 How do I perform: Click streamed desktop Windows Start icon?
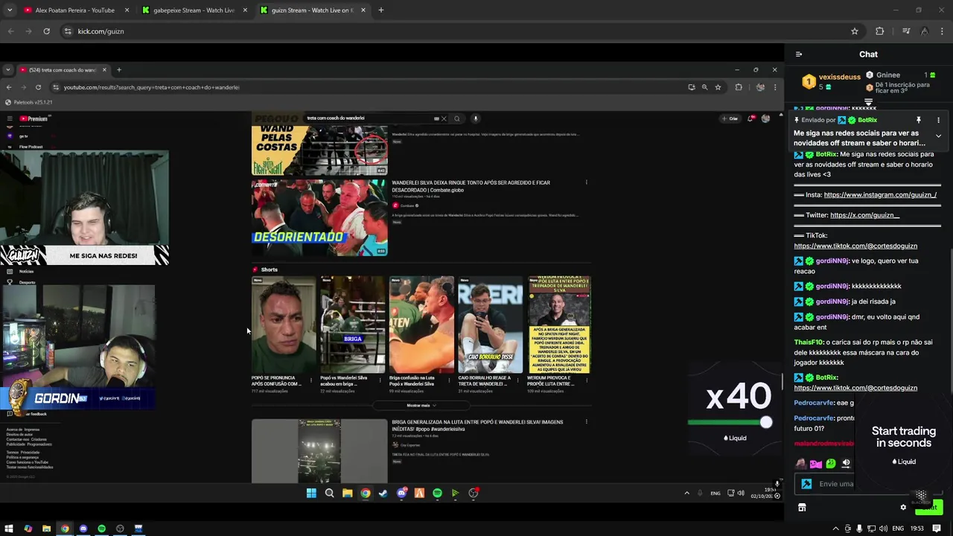coord(311,493)
